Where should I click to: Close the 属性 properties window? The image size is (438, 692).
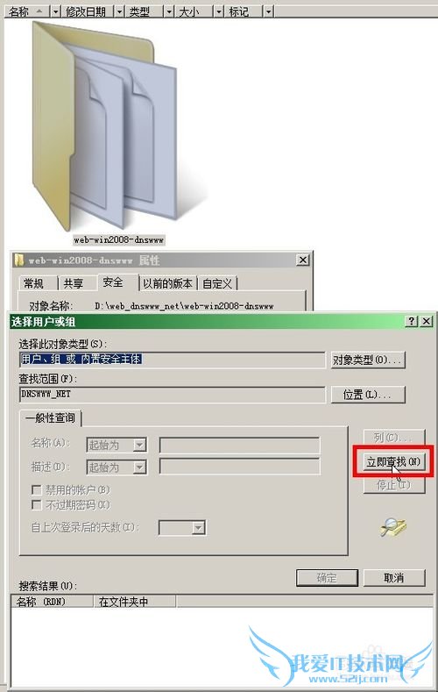pyautogui.click(x=303, y=260)
